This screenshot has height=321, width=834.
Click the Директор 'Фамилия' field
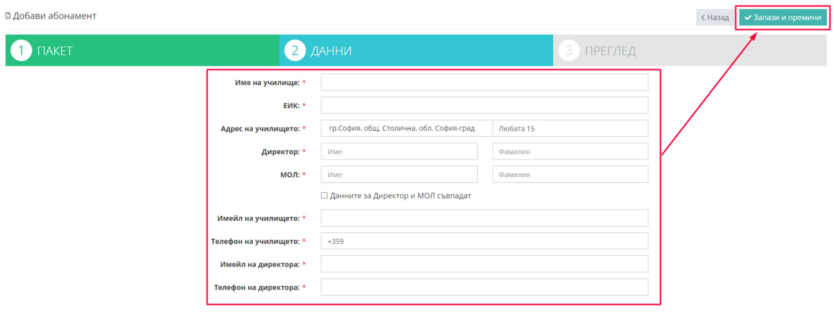(x=570, y=152)
